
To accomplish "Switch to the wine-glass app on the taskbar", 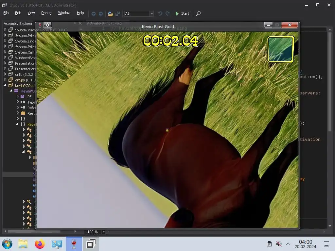I will pos(74,244).
